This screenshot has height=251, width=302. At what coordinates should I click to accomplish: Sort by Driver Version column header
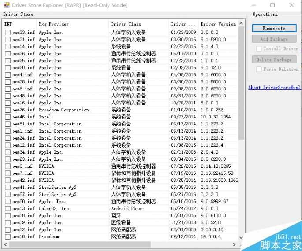pos(218,24)
